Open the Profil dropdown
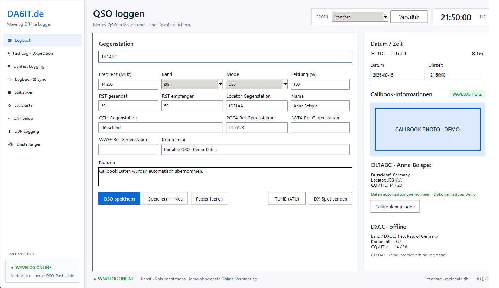This screenshot has width=499, height=288. coord(360,17)
